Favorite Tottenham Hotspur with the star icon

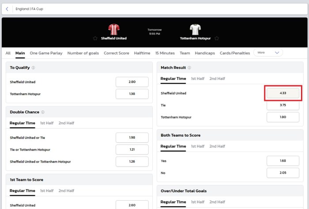[217, 38]
